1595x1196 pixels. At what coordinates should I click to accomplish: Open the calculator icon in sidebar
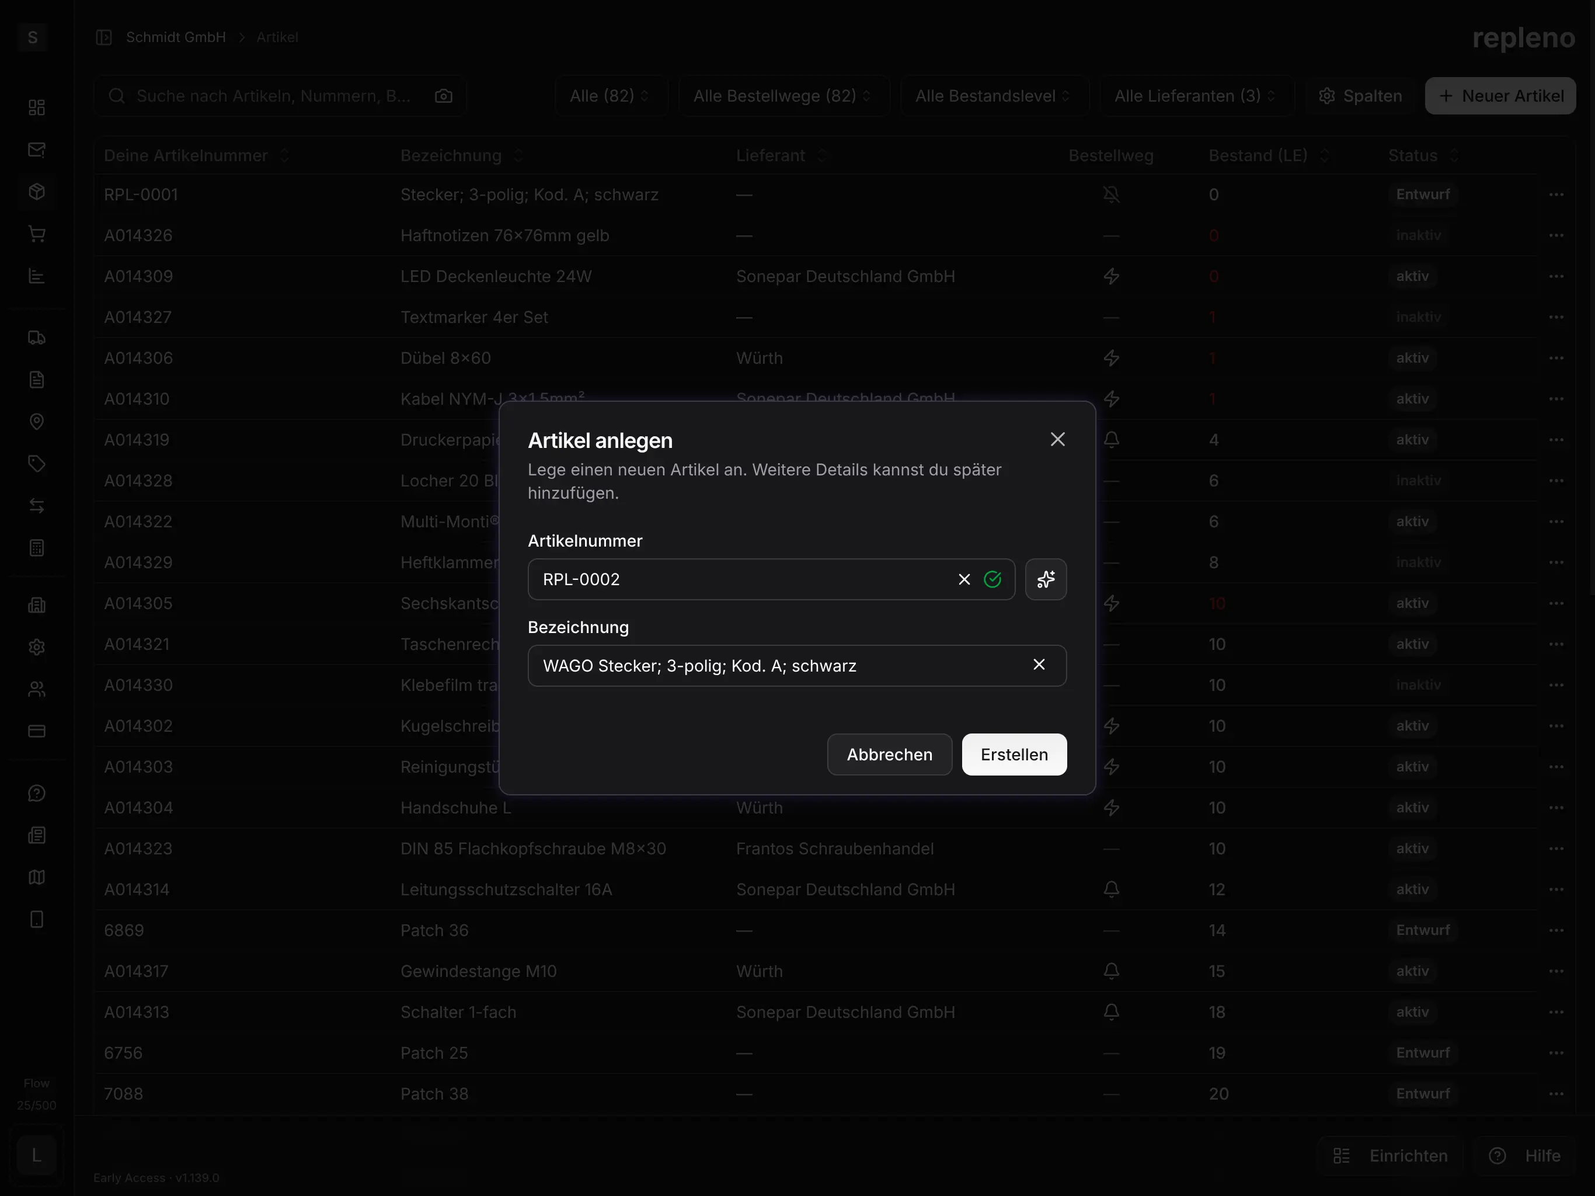tap(36, 547)
